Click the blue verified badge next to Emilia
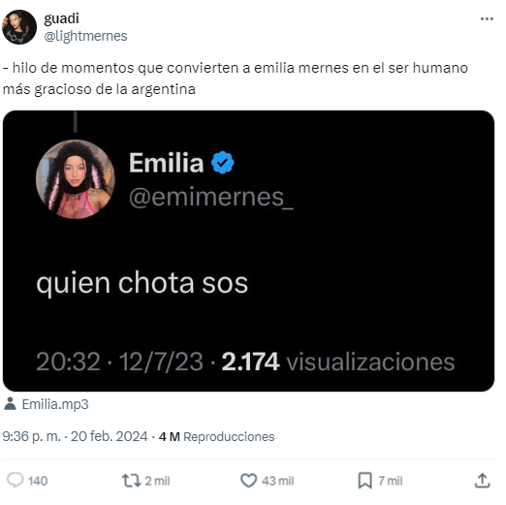506x505 pixels. coord(222,163)
